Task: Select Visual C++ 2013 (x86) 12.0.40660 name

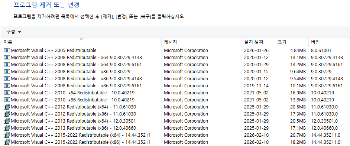Action: 74,128
